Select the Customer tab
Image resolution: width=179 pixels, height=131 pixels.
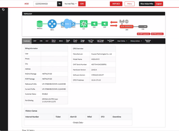point(27,41)
